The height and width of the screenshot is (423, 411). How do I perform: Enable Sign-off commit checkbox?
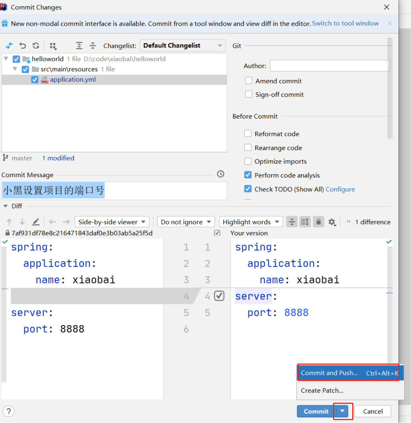(249, 94)
